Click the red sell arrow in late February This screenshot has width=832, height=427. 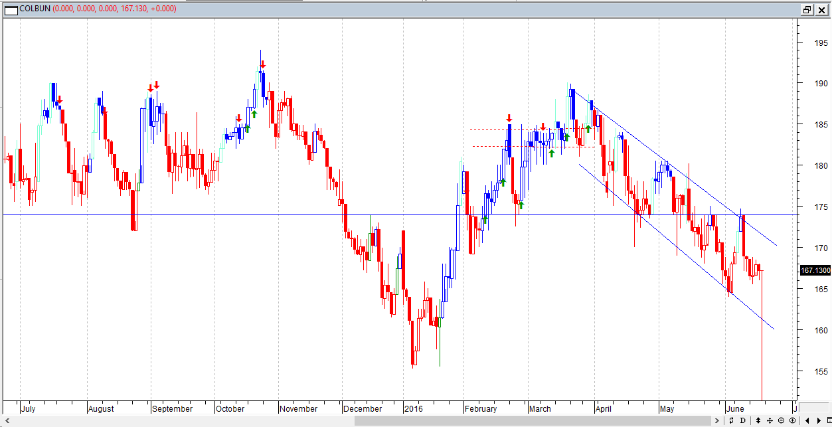click(509, 118)
